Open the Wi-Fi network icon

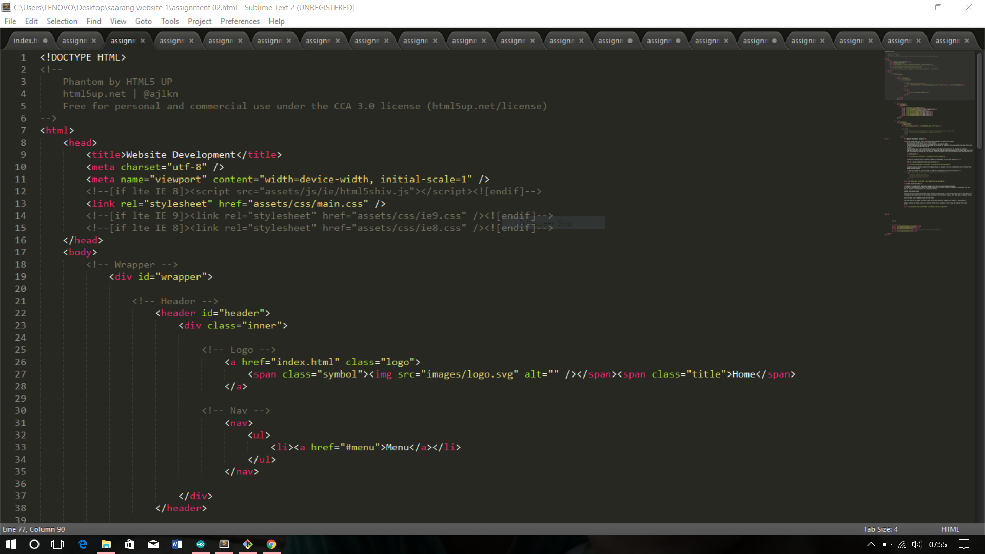pos(902,544)
